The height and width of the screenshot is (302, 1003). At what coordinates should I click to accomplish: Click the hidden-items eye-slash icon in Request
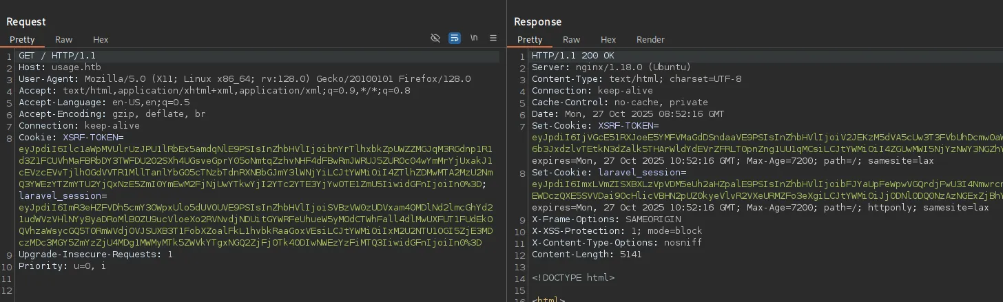[435, 39]
